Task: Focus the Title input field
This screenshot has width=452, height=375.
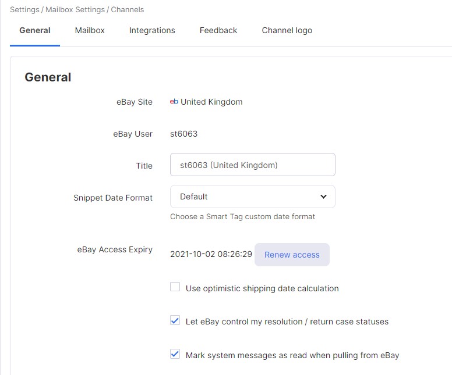Action: [253, 165]
